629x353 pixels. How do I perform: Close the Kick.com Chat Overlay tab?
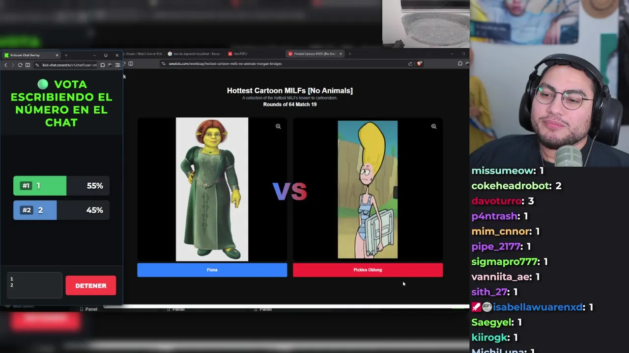point(57,55)
